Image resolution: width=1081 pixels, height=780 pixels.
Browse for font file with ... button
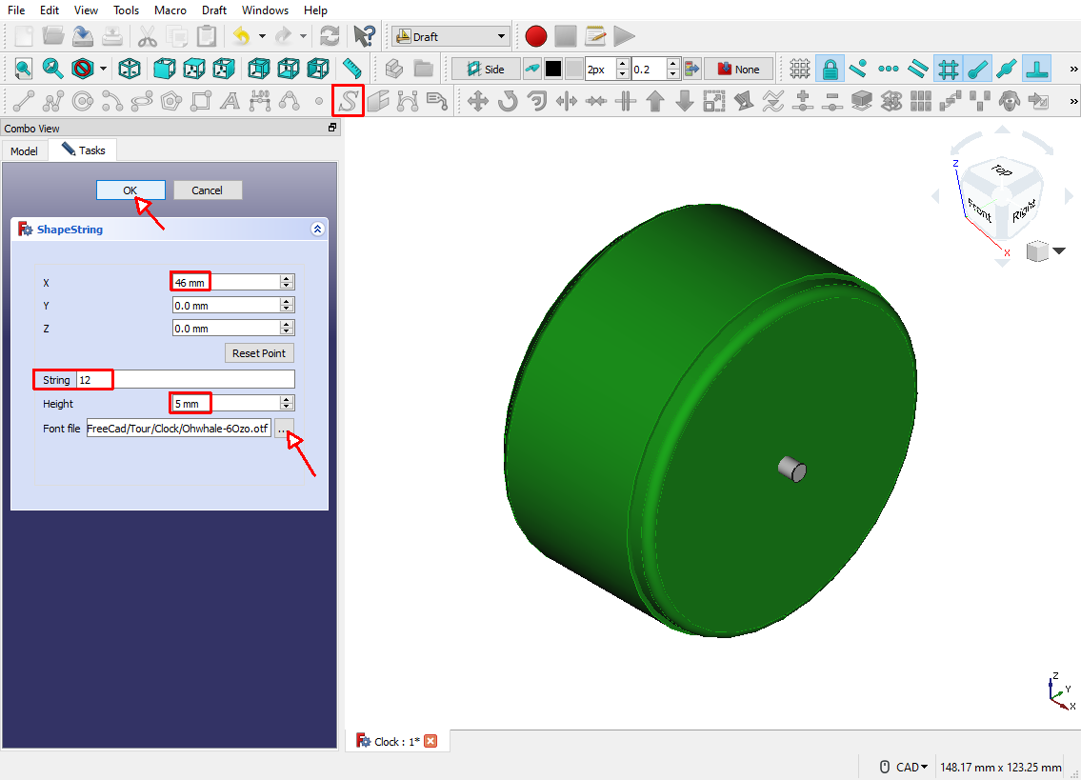[x=284, y=429]
